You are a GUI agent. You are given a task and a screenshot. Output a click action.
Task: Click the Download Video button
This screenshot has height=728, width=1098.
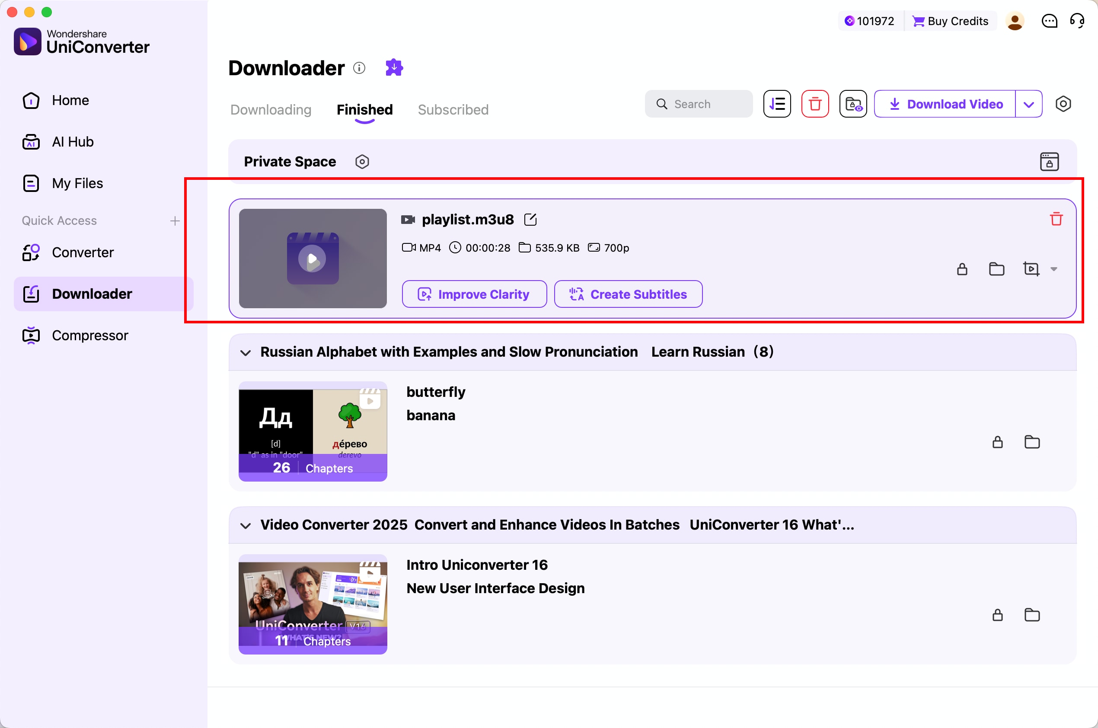pos(945,104)
